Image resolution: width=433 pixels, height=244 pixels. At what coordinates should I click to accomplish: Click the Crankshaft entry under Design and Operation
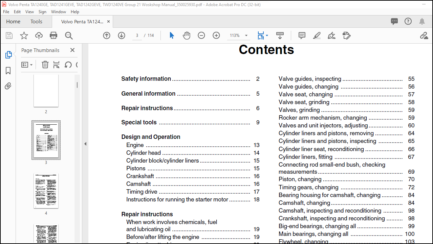coord(193,176)
